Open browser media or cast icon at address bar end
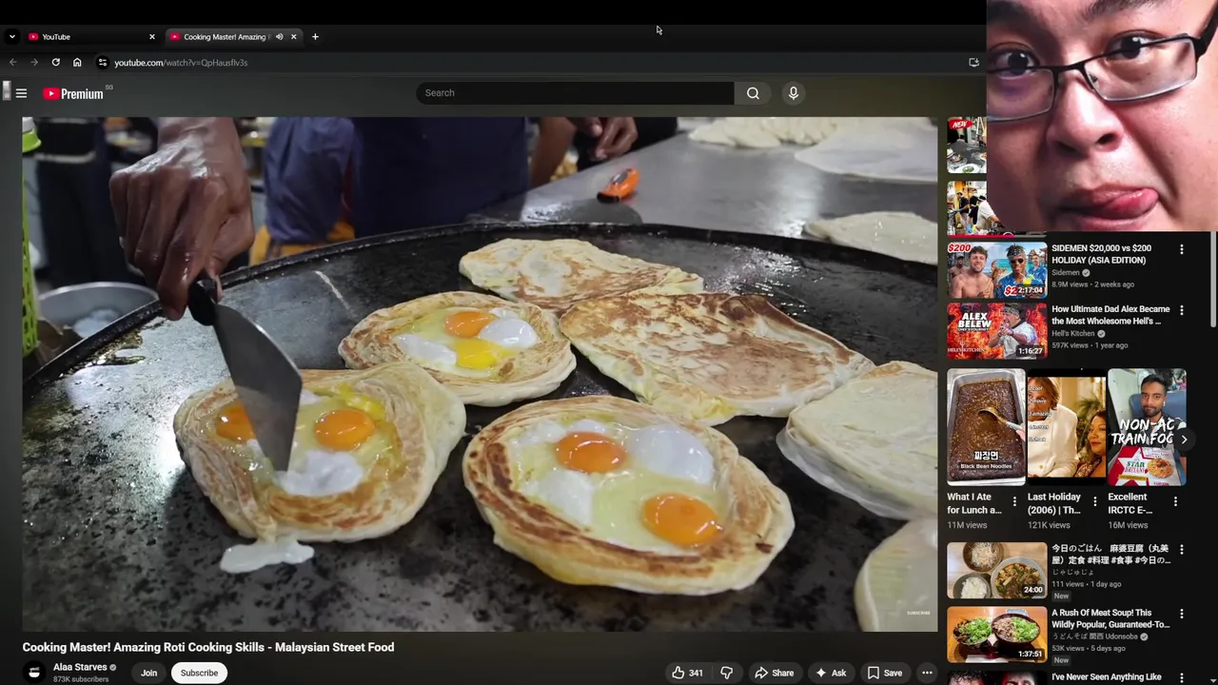Screen dimensions: 1218x685 pyautogui.click(x=973, y=63)
